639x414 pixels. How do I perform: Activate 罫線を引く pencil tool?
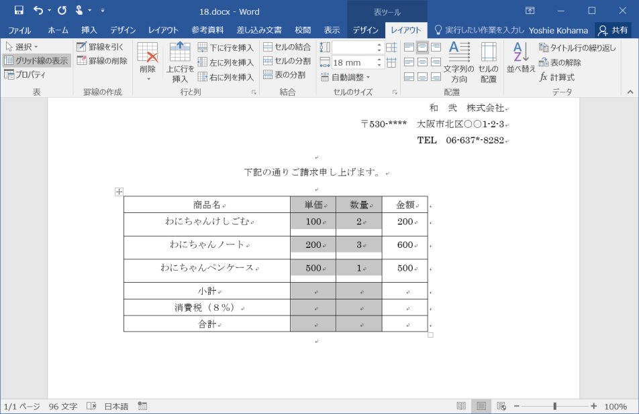100,47
